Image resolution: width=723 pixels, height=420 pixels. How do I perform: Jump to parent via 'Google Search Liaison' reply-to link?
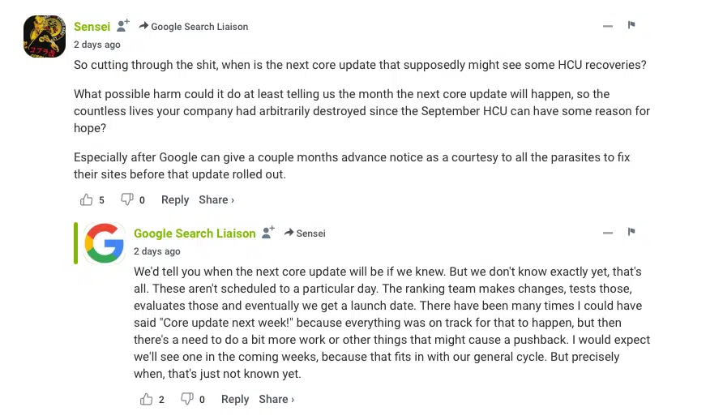click(x=199, y=27)
